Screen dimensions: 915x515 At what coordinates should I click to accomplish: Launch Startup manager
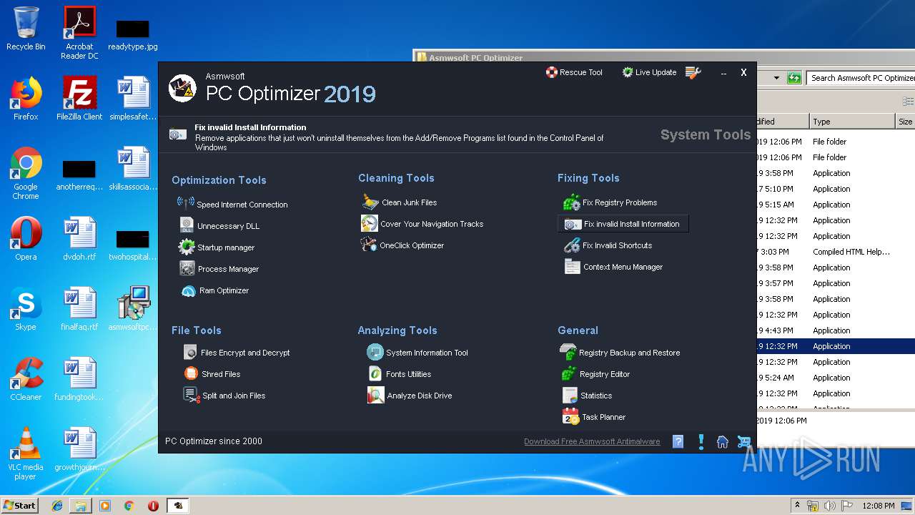217,247
